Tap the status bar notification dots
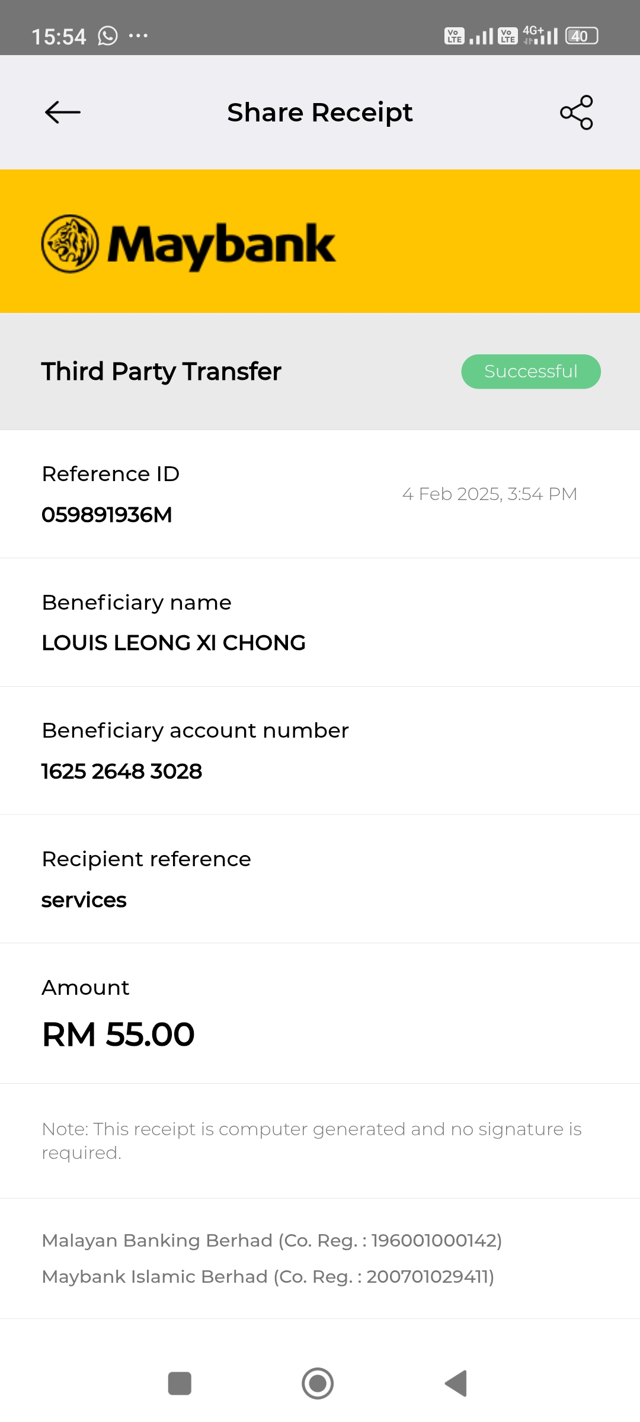The height and width of the screenshot is (1422, 640). (x=138, y=36)
